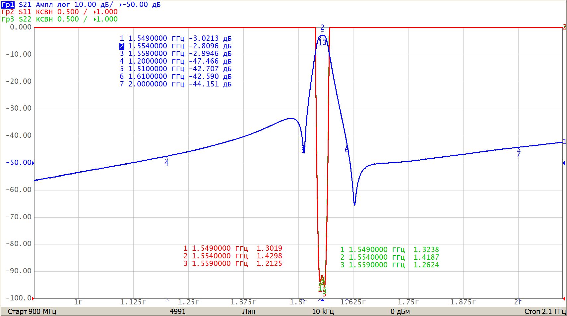Select marker 6 on the blue S21 curve
The height and width of the screenshot is (316, 567).
coord(347,146)
